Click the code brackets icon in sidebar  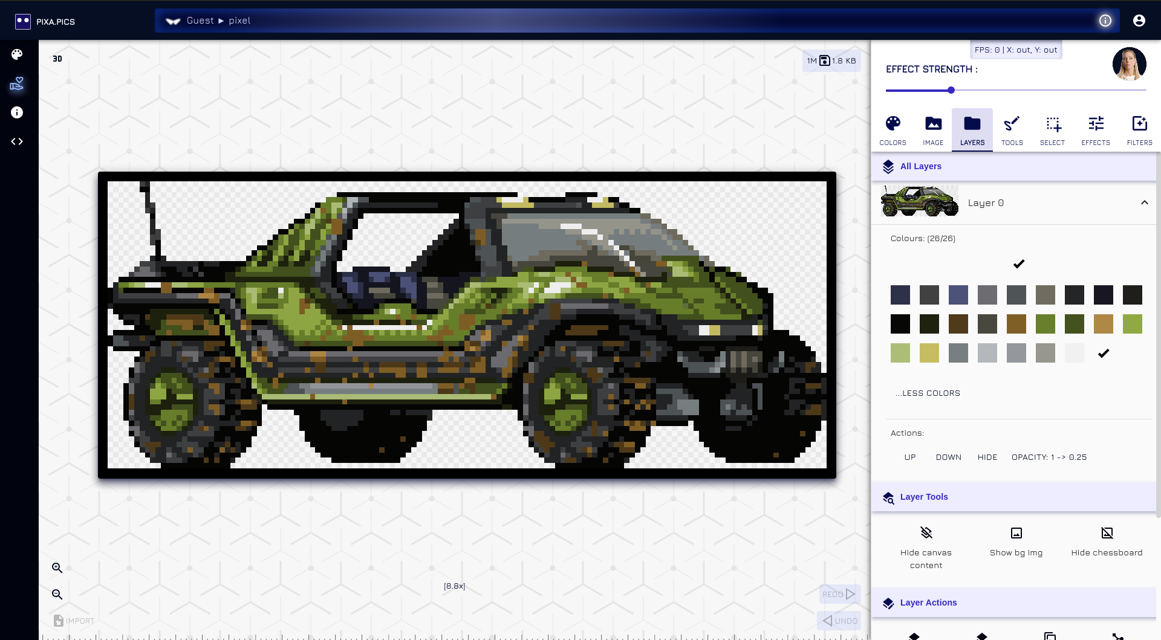click(17, 141)
